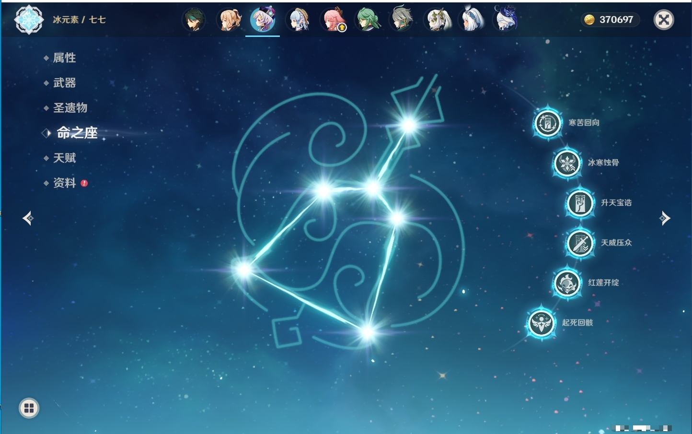Click the 370697 Mora amount
The height and width of the screenshot is (434, 692).
(616, 20)
